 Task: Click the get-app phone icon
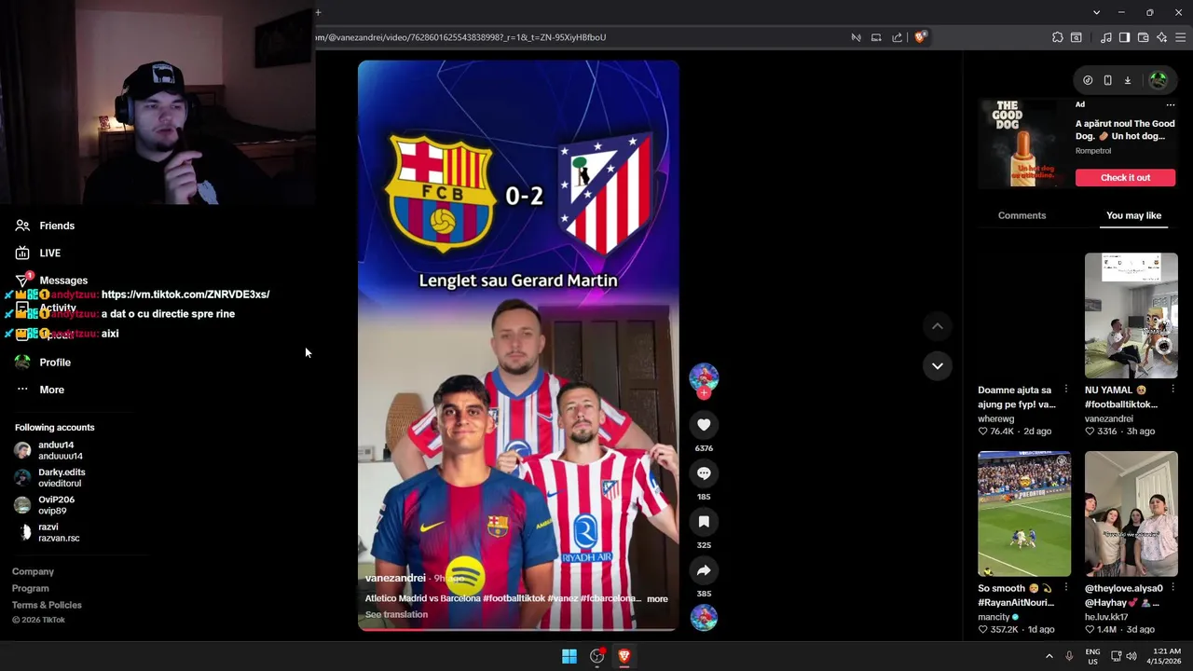tap(1107, 80)
